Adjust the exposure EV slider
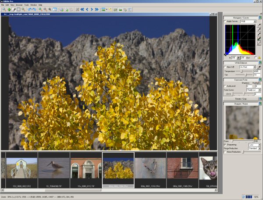The image size is (263, 200). (244, 94)
